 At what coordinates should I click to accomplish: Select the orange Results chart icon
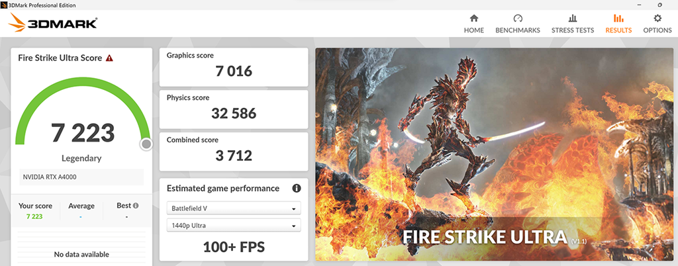pyautogui.click(x=618, y=18)
